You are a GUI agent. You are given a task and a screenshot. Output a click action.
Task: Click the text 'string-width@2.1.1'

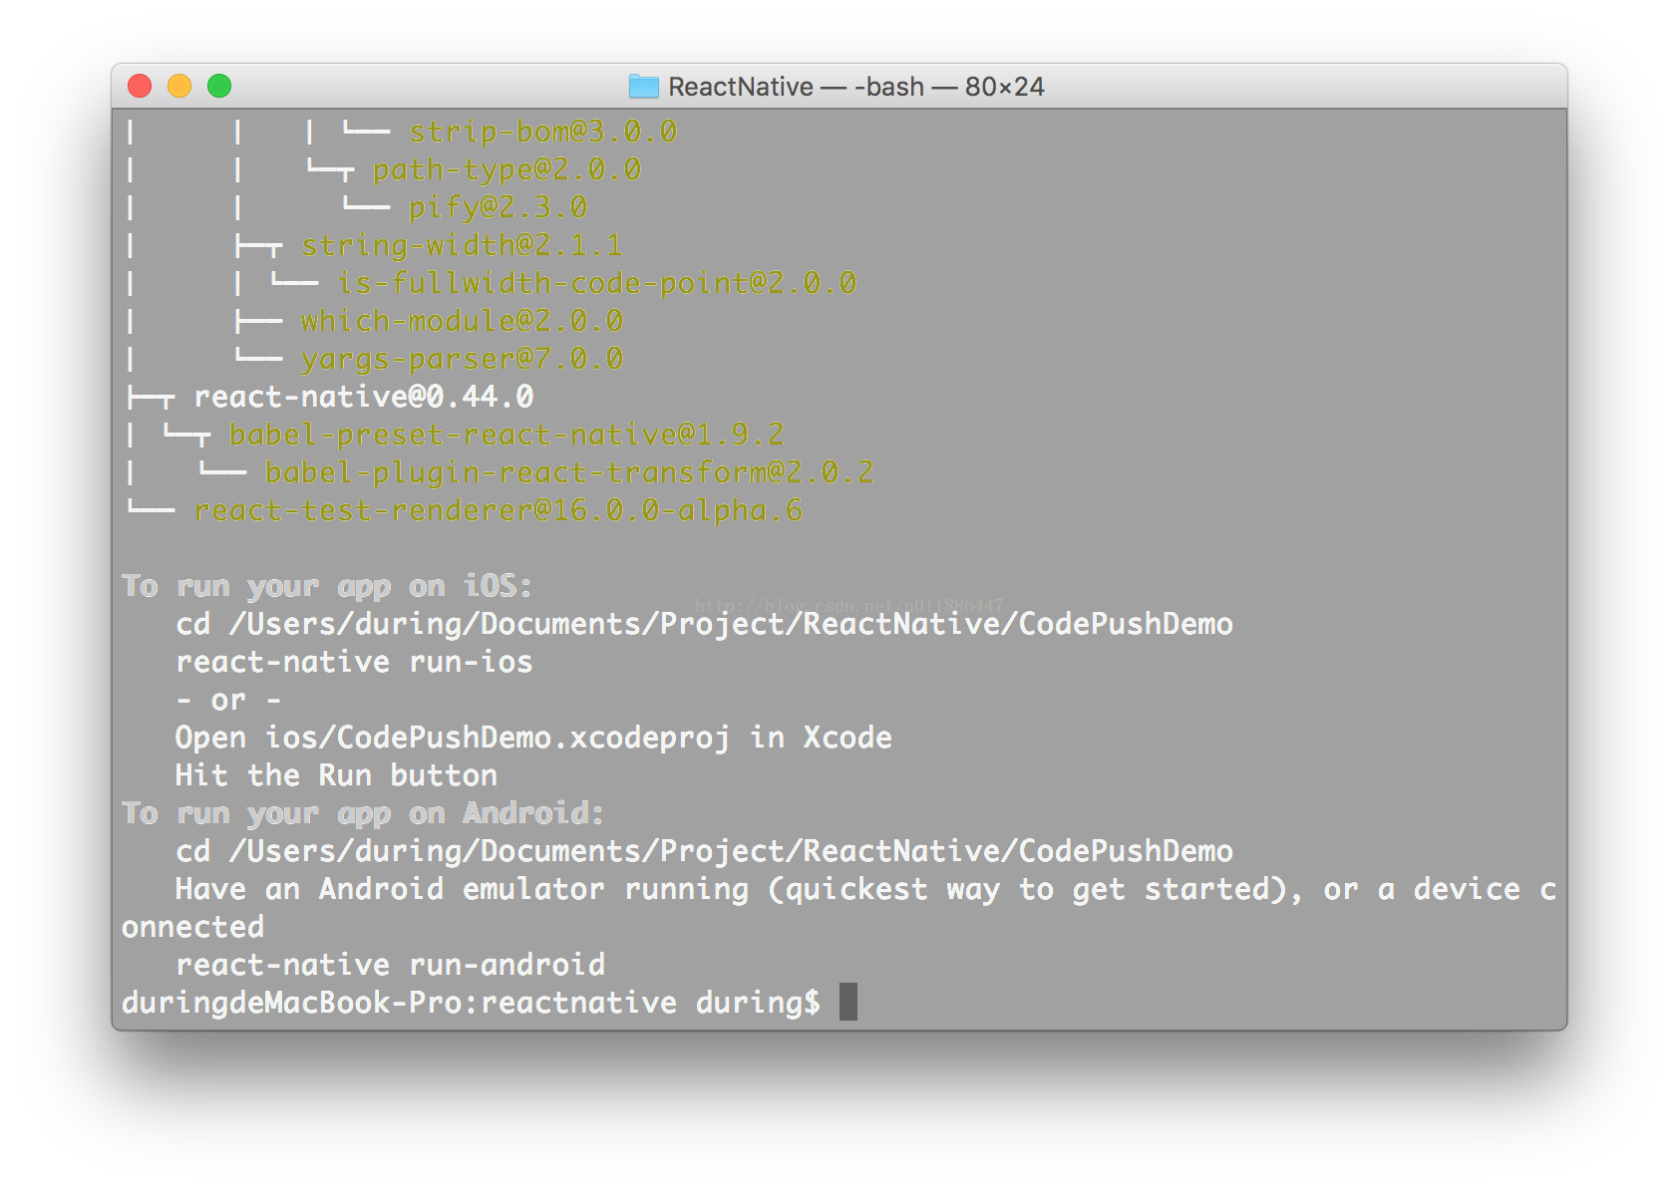(462, 245)
